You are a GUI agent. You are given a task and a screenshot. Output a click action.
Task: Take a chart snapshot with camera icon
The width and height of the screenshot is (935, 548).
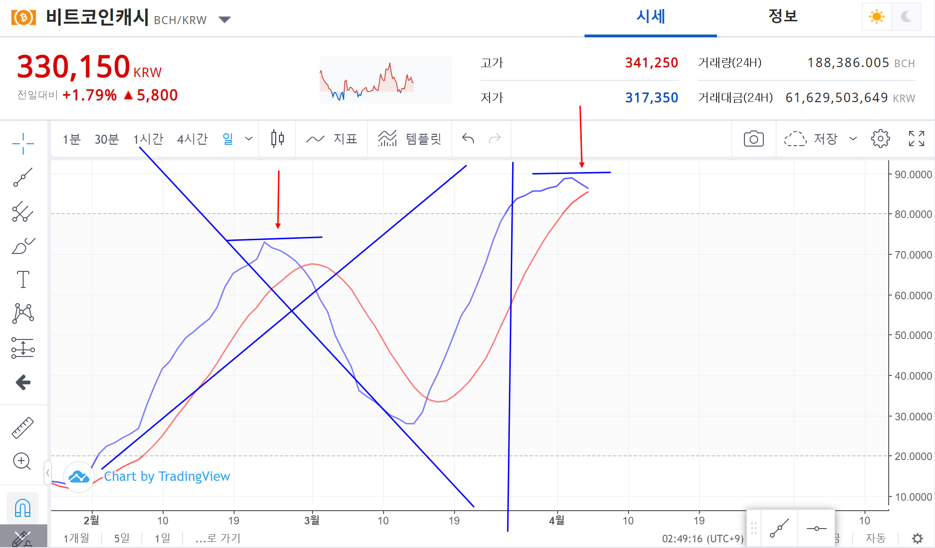[x=753, y=139]
